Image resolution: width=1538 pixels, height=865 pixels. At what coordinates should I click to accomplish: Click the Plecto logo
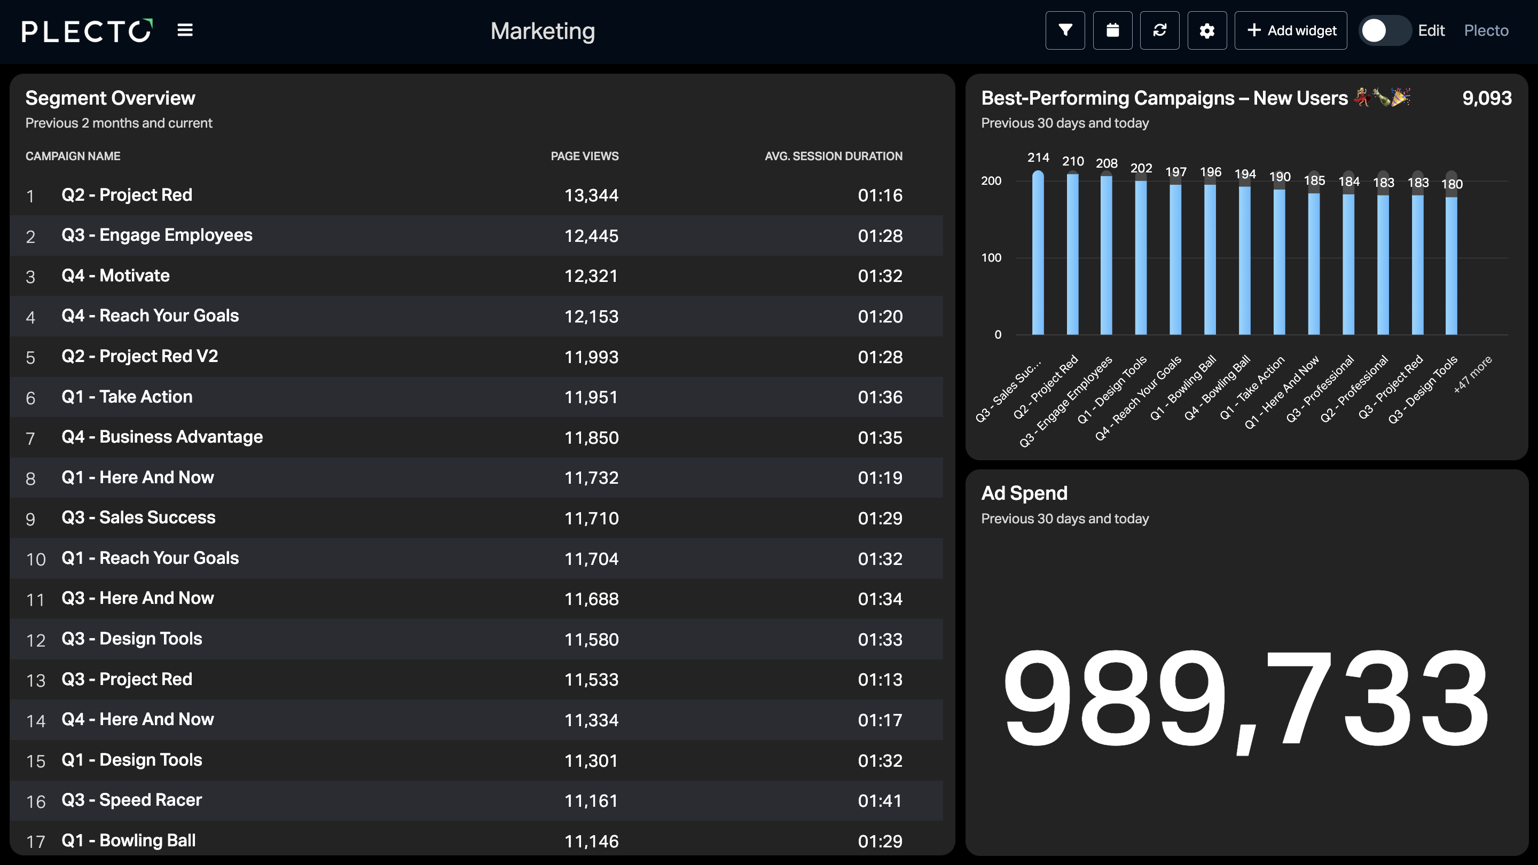pos(87,30)
